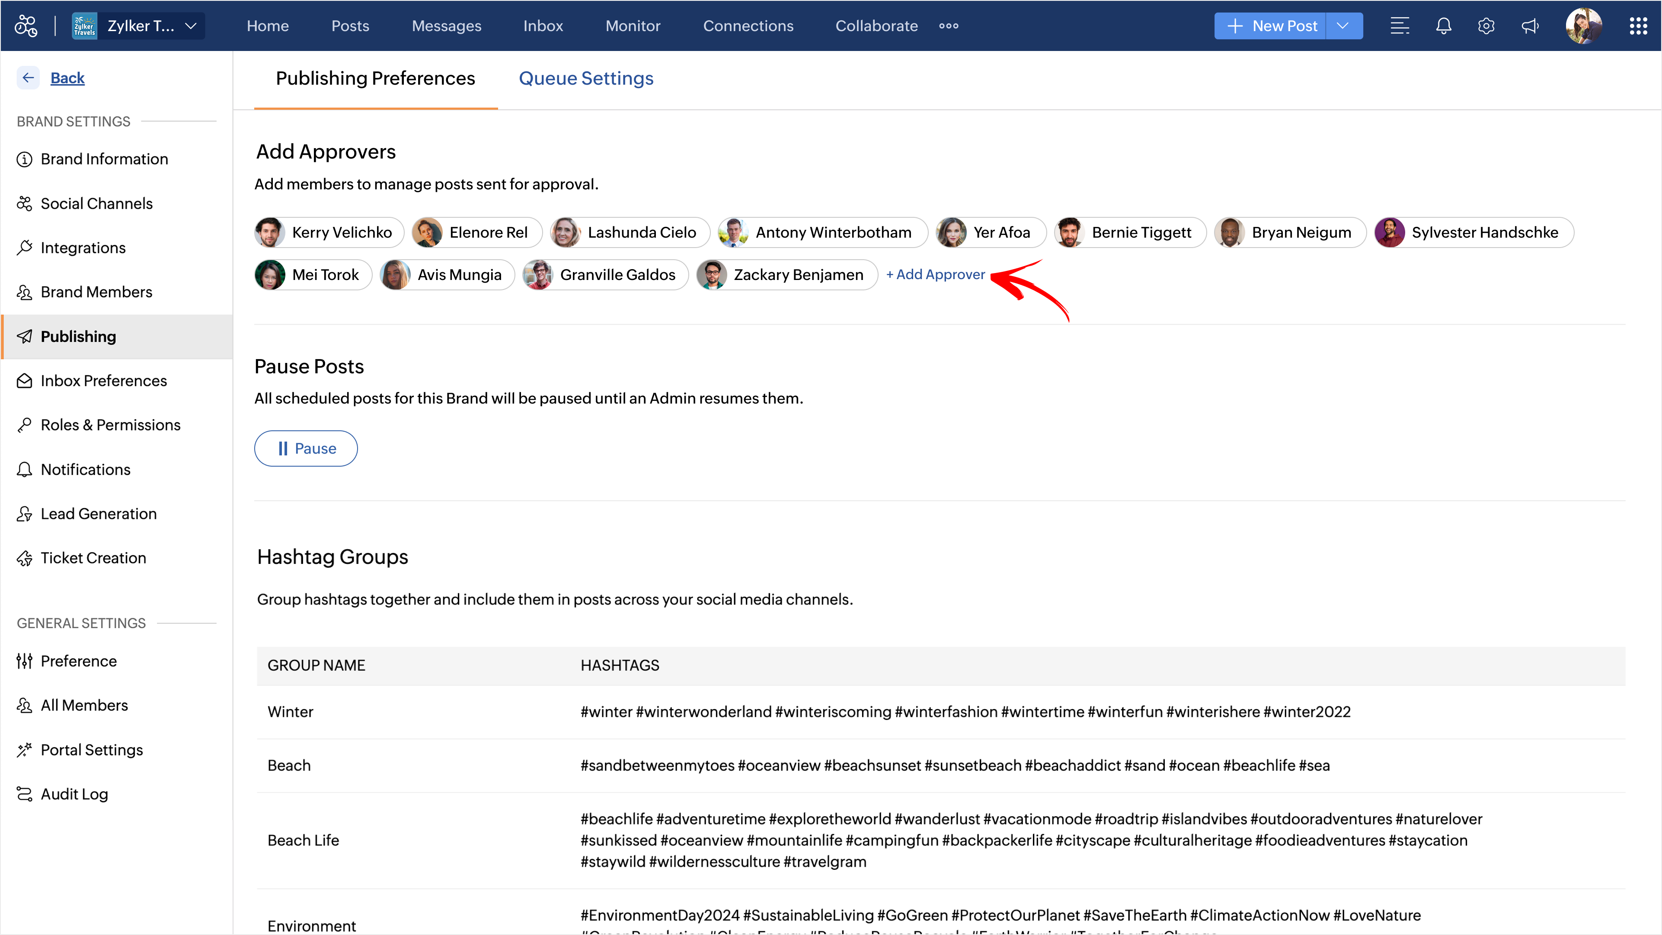Switch to the Queue Settings tab
The image size is (1662, 935).
[x=585, y=79]
